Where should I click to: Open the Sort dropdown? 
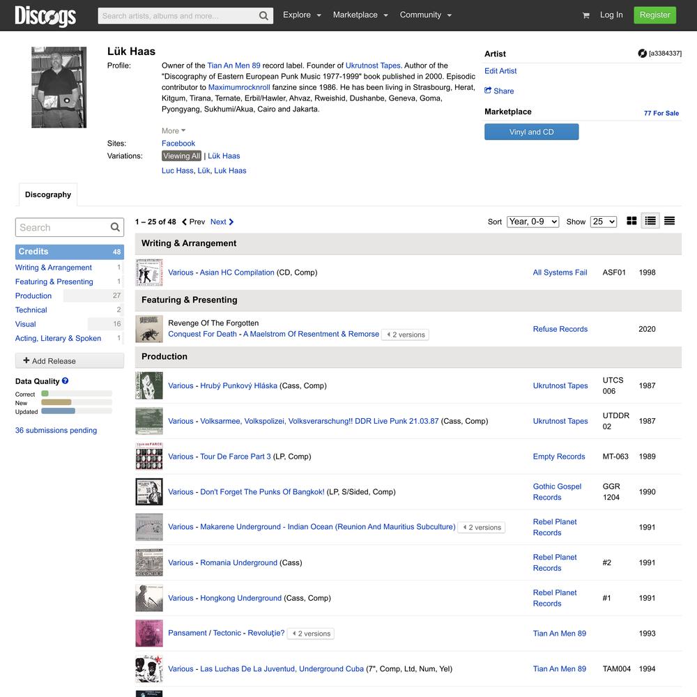(533, 222)
